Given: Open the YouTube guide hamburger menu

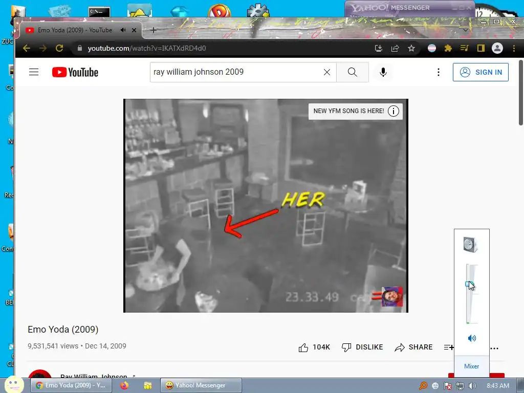Looking at the screenshot, I should (x=34, y=72).
